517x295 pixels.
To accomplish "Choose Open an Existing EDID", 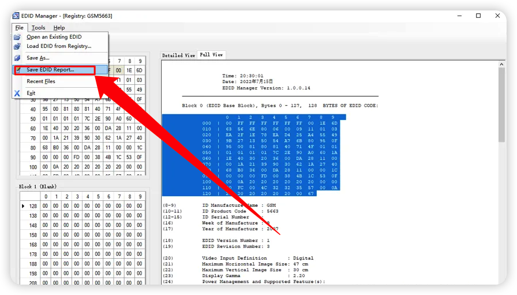I will point(61,37).
